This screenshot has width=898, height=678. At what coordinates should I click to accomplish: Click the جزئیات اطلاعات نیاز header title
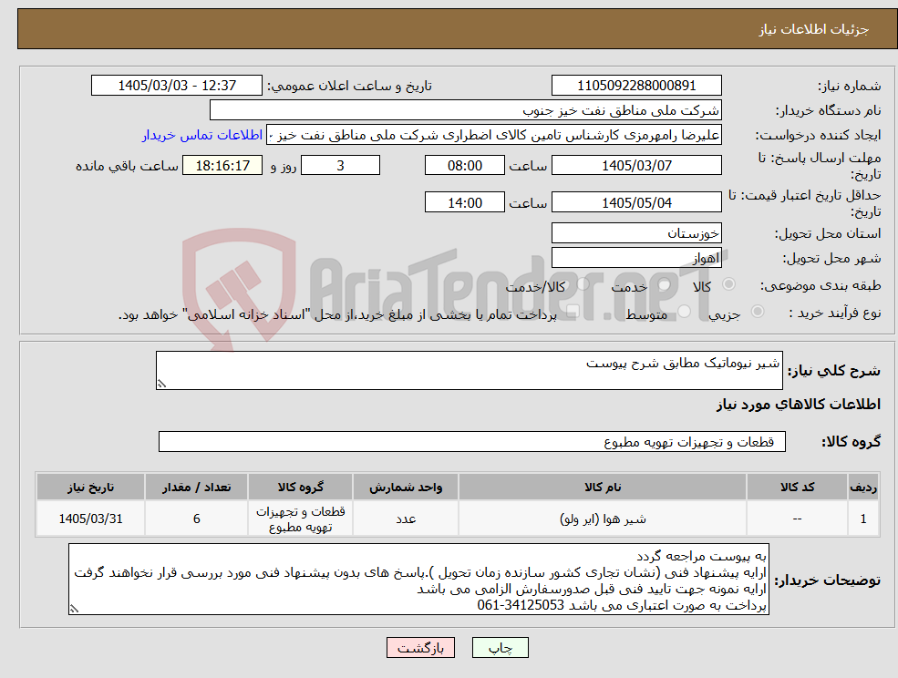point(814,29)
